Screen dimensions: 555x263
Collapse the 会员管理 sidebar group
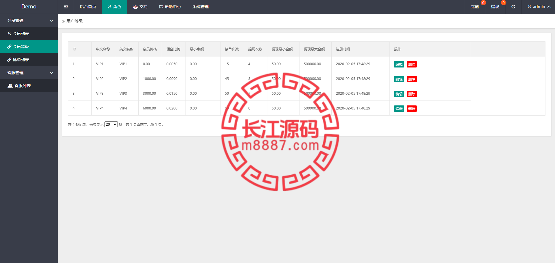click(29, 21)
